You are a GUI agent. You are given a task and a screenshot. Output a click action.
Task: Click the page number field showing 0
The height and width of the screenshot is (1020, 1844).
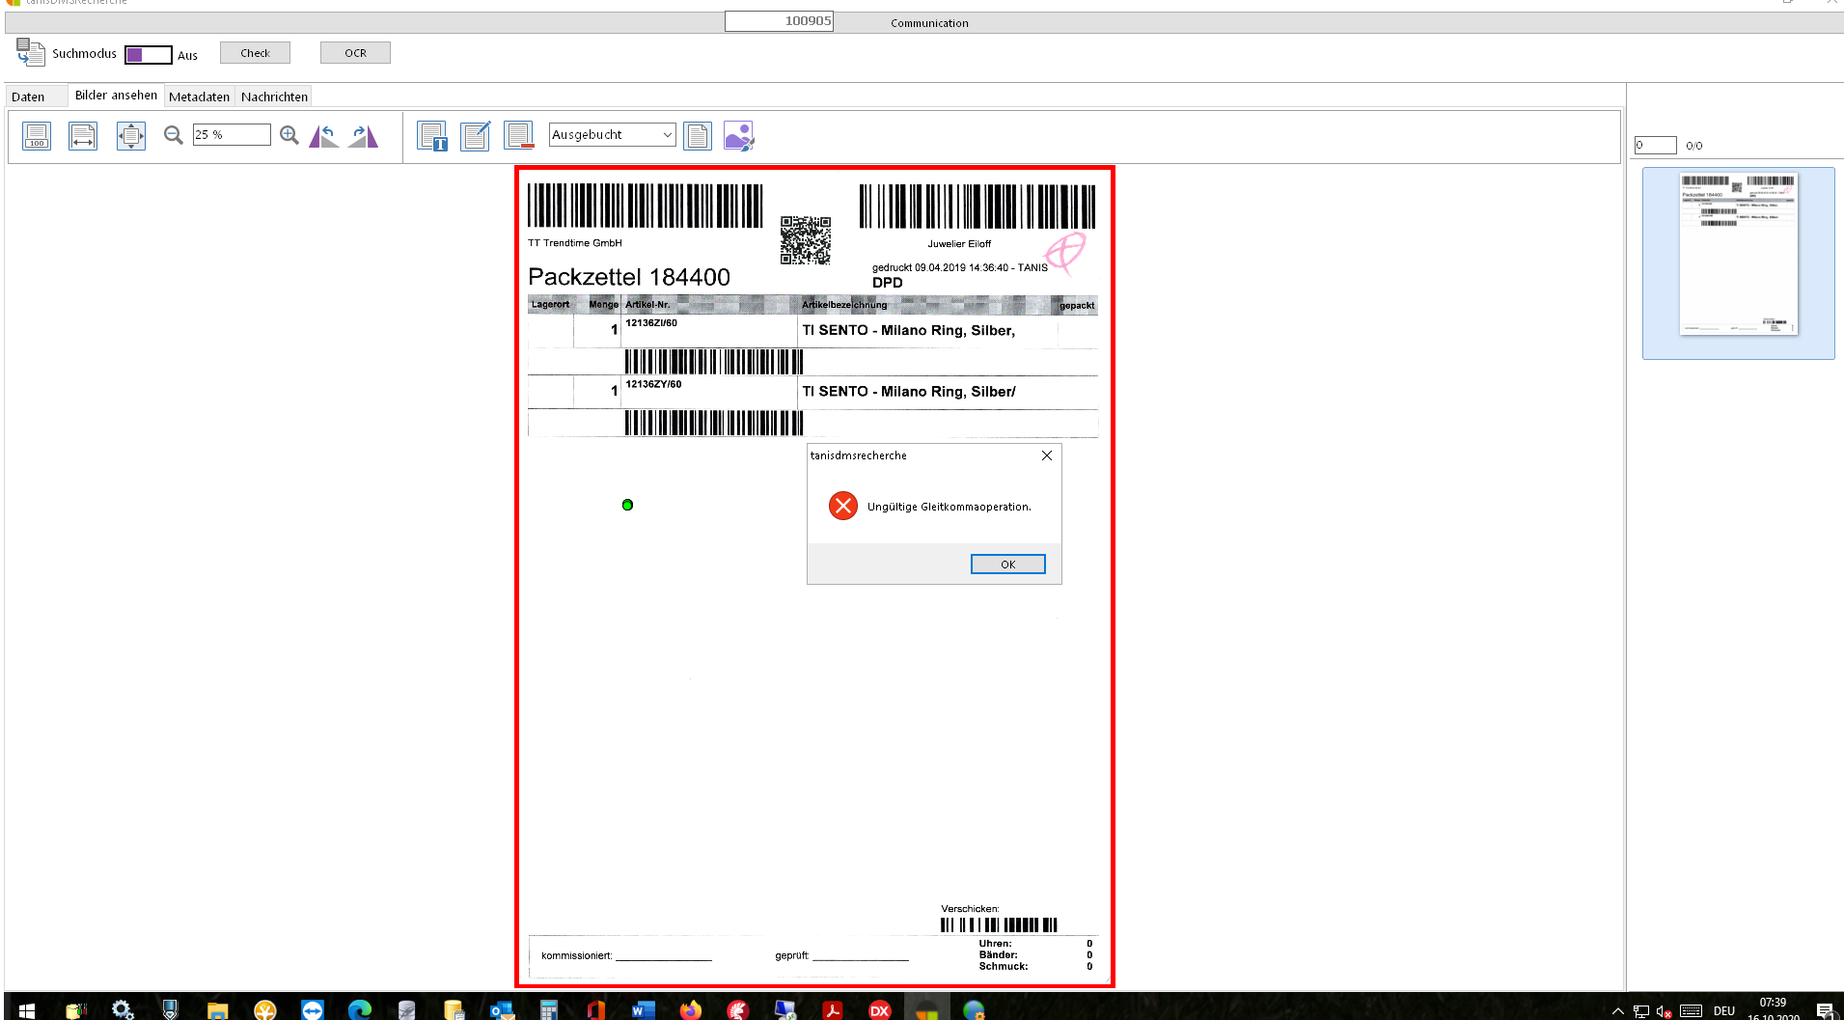(x=1655, y=146)
